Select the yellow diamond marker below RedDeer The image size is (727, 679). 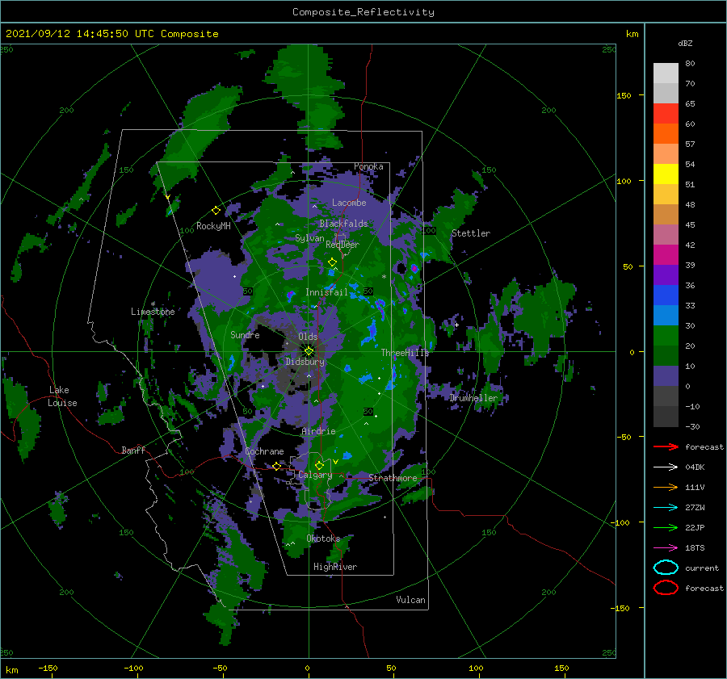332,262
